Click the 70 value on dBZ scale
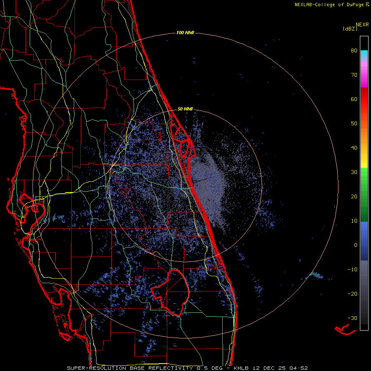This screenshot has height=371, width=371. [x=354, y=75]
